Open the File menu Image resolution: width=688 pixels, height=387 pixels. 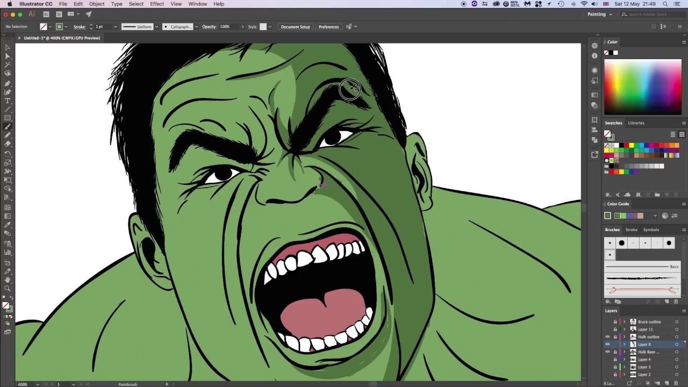[63, 4]
